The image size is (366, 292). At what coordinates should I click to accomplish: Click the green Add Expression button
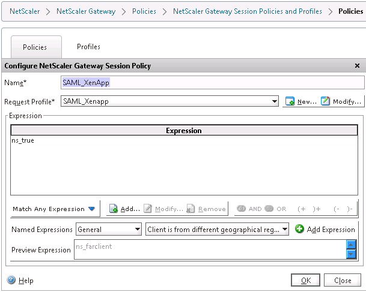(x=325, y=230)
